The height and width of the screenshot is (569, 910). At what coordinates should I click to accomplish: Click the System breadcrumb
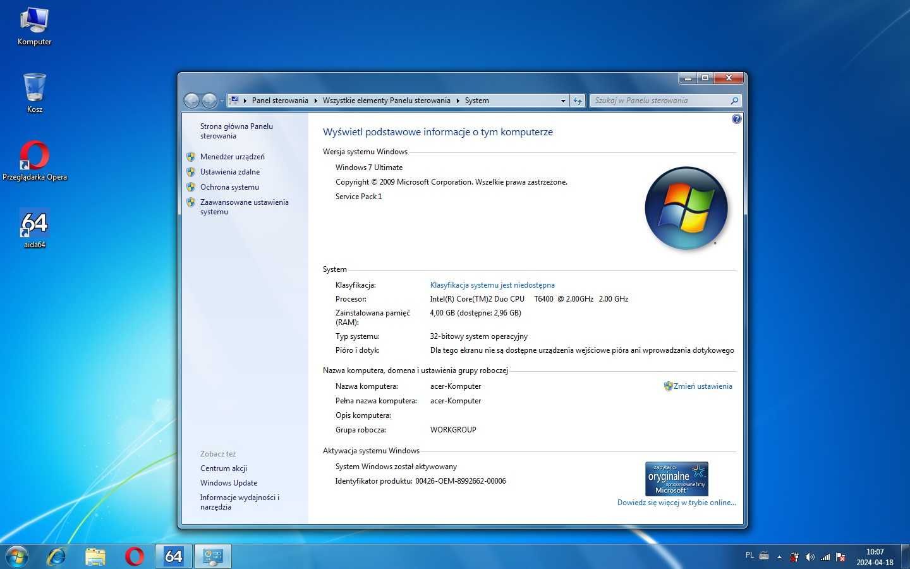click(x=476, y=101)
